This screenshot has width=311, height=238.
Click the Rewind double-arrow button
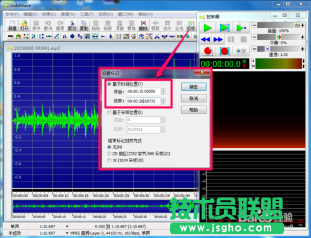[206, 39]
